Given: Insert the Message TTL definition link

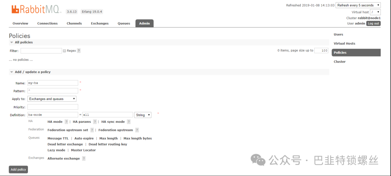Looking at the screenshot, I should 58,138.
